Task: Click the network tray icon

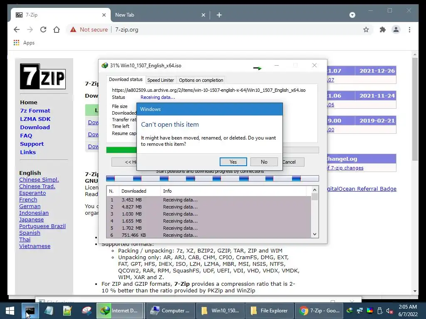Action: pos(360,311)
